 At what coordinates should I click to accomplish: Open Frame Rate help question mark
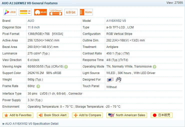(38, 86)
